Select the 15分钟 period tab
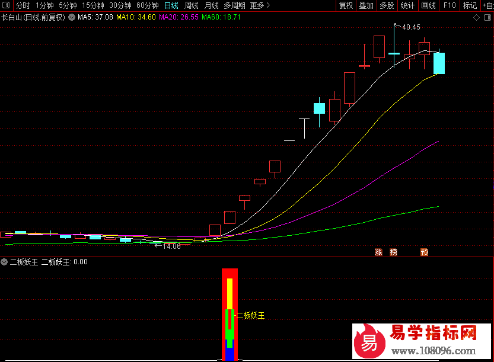This screenshot has height=362, width=494. pos(93,5)
